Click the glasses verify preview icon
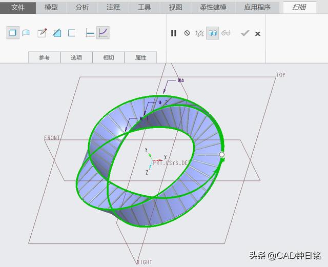Image resolution: width=328 pixels, height=267 pixels. [x=226, y=33]
